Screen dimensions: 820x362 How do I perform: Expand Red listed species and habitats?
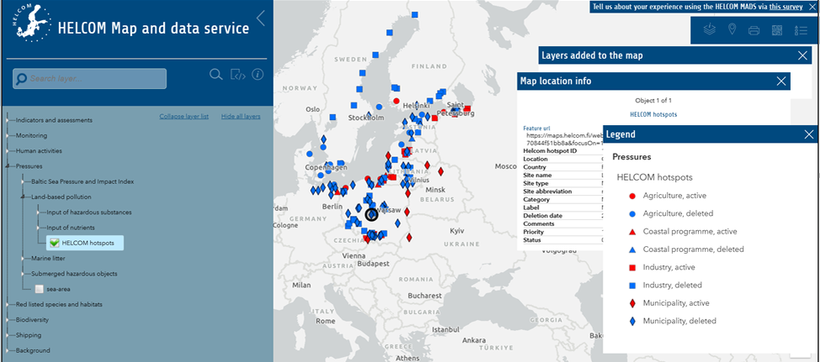pos(8,304)
